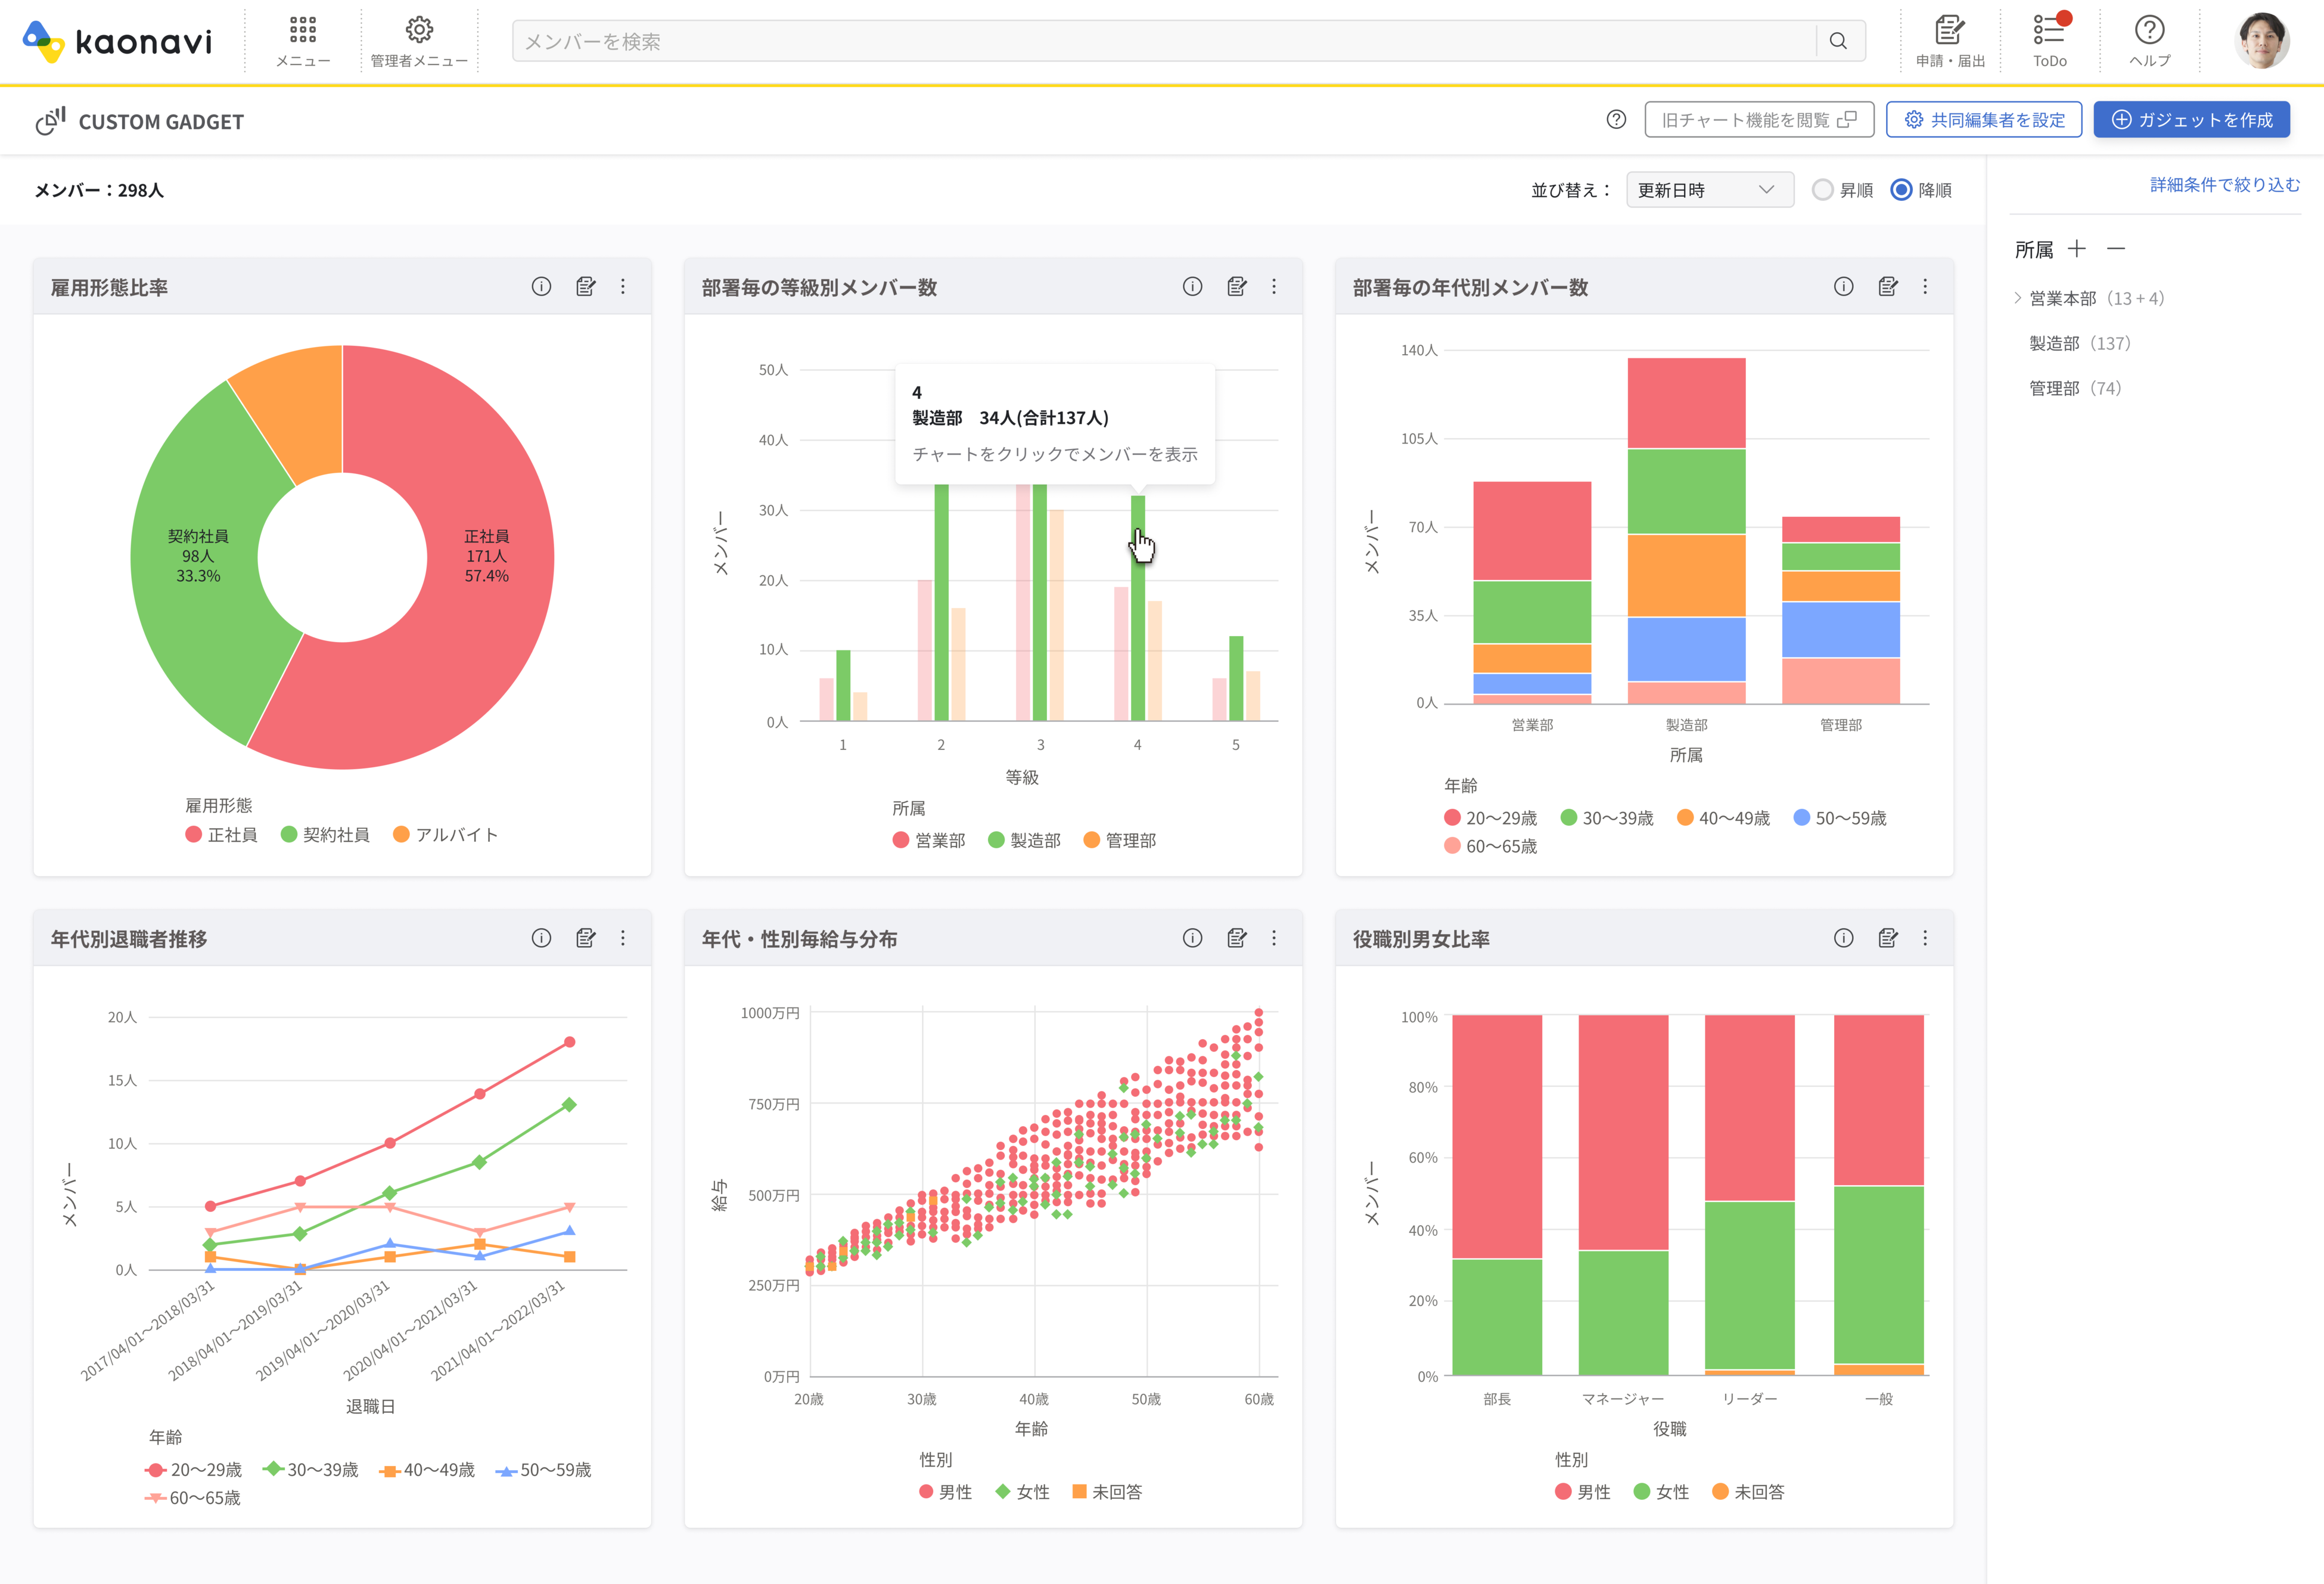Expand all 所属 with plus icon
The width and height of the screenshot is (2324, 1584).
[x=2077, y=249]
